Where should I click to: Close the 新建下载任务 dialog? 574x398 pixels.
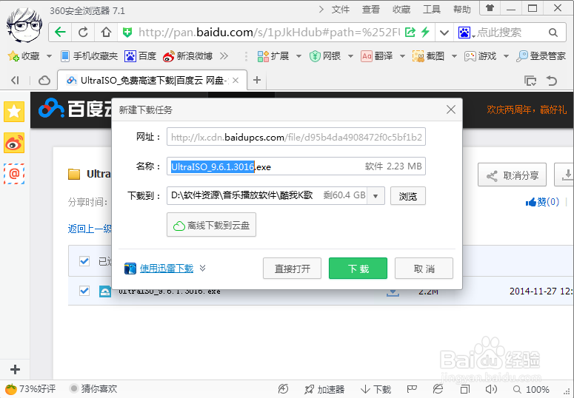pyautogui.click(x=451, y=109)
